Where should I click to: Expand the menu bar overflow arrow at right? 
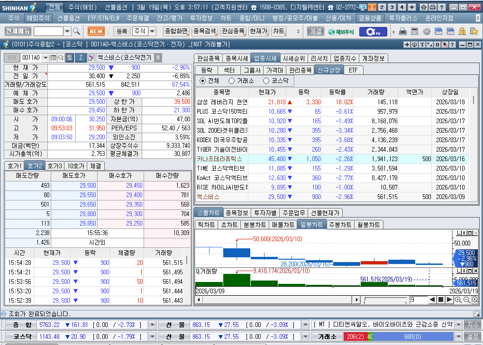click(x=478, y=18)
